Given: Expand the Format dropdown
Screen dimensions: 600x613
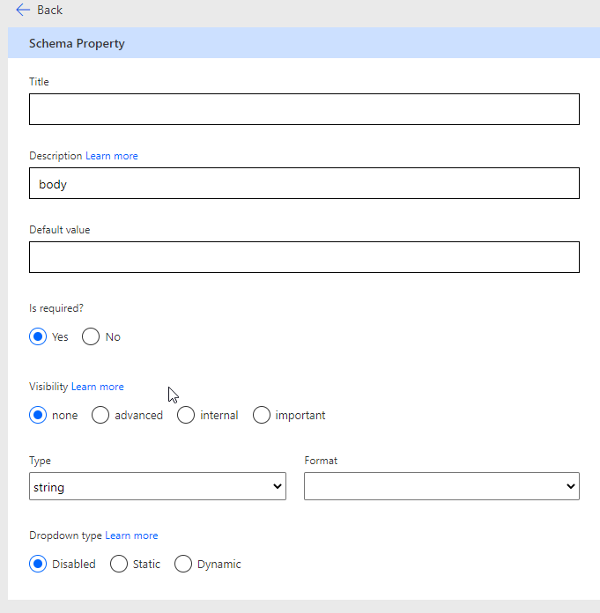Looking at the screenshot, I should pos(441,486).
